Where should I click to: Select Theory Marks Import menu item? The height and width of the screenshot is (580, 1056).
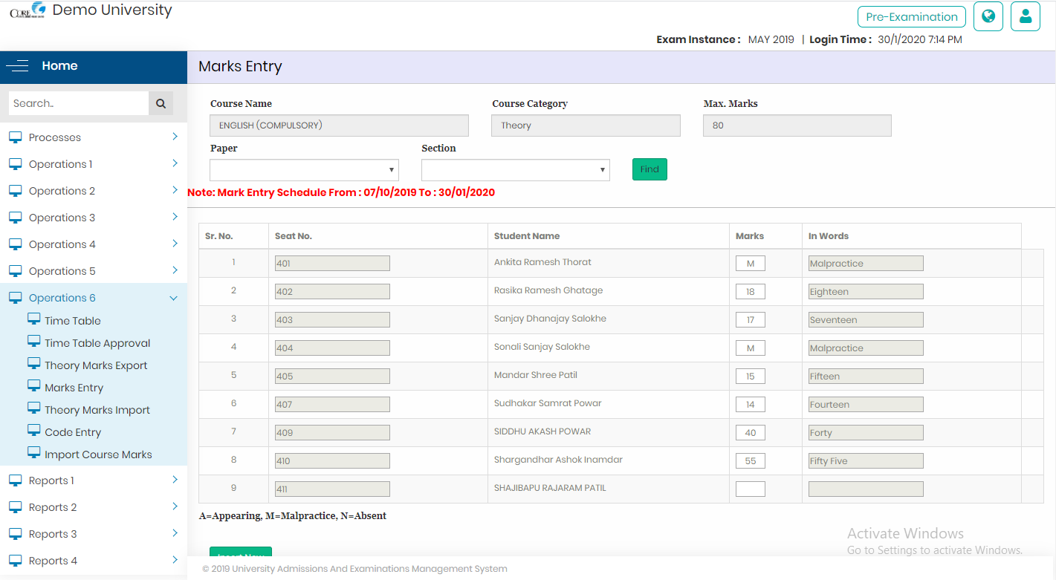tap(97, 410)
